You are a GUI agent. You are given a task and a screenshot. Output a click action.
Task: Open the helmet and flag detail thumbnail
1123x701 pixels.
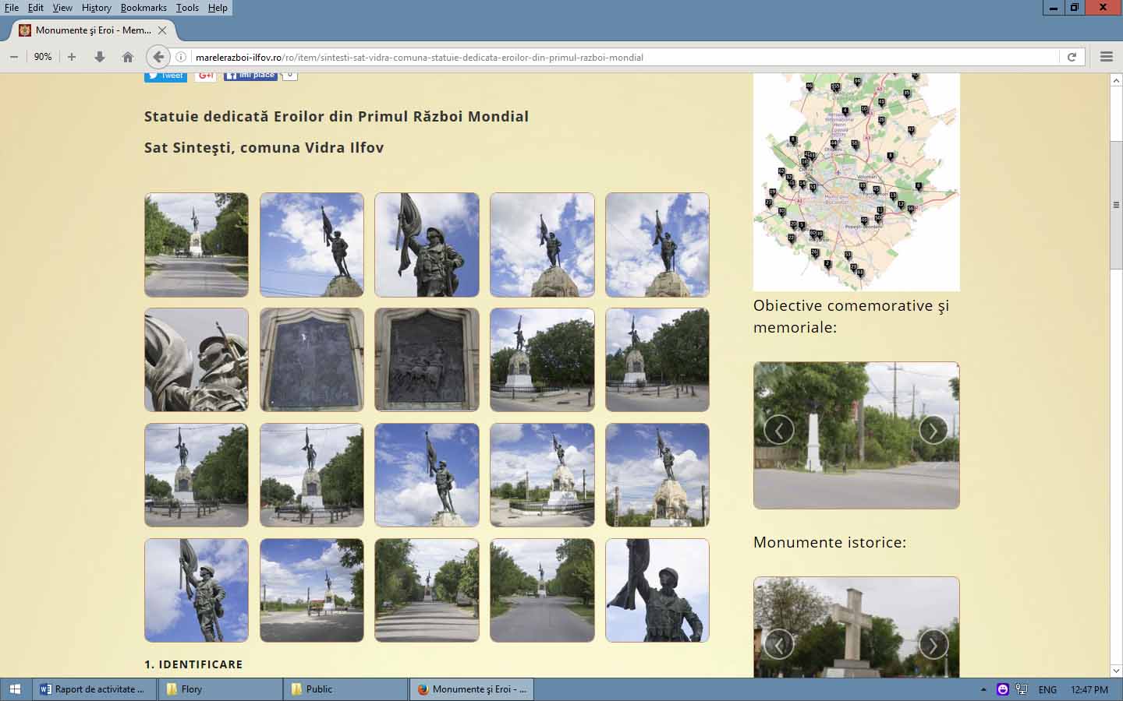coord(197,360)
